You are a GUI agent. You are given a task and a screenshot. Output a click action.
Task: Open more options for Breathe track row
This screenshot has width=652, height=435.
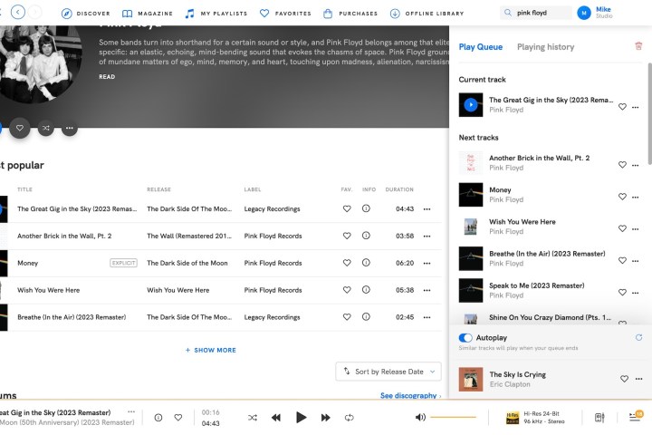[427, 317]
